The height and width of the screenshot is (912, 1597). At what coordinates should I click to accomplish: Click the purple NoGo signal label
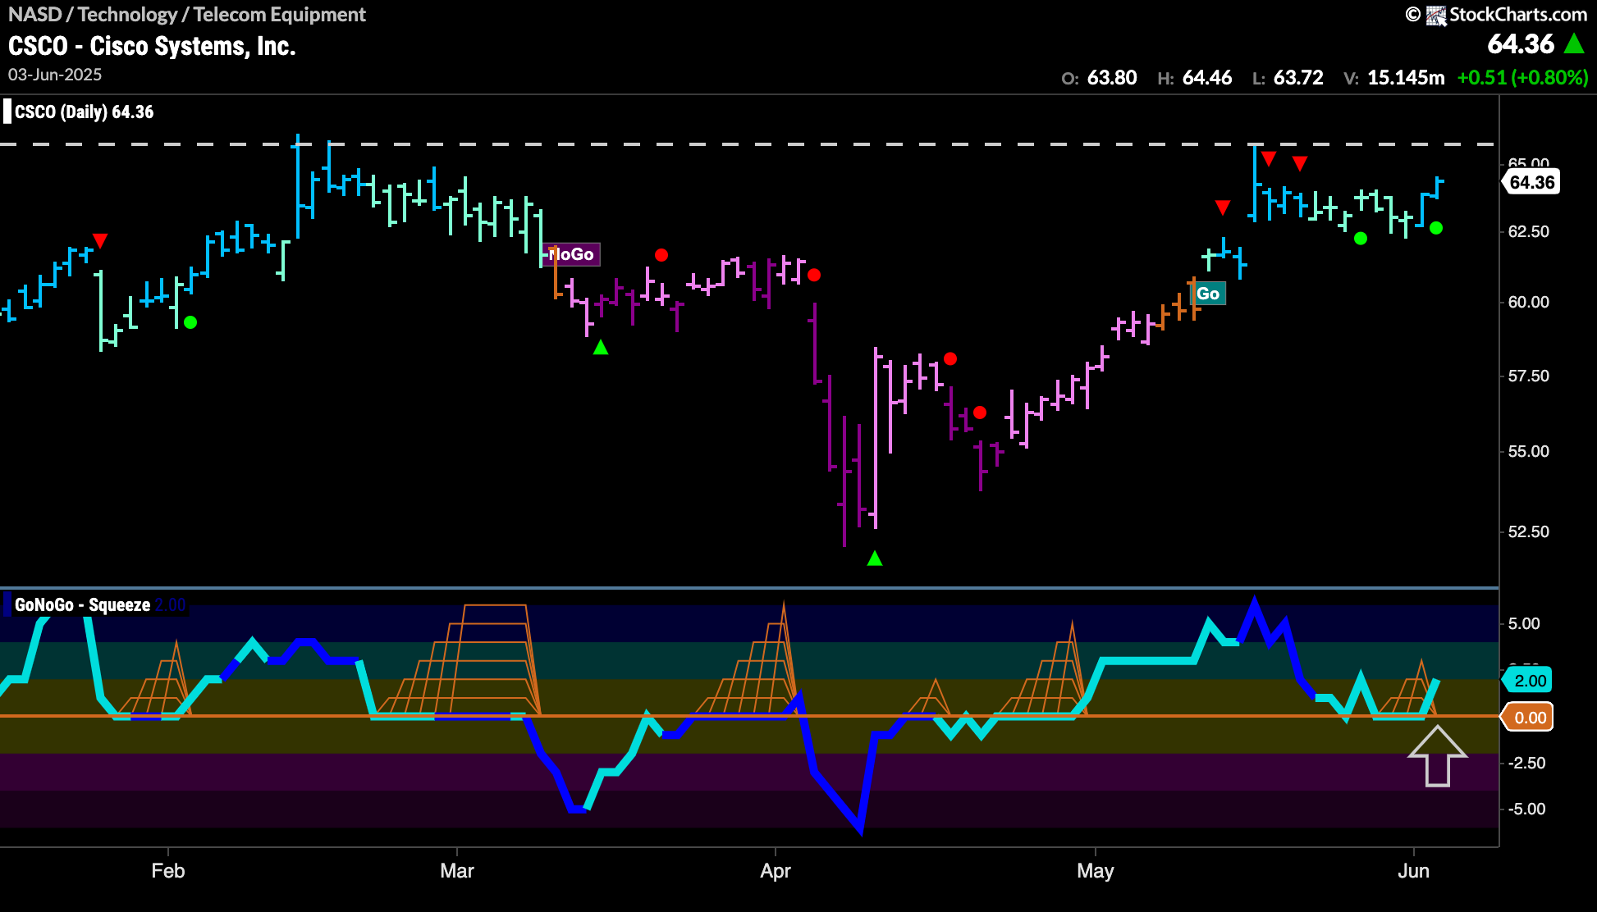coord(571,254)
